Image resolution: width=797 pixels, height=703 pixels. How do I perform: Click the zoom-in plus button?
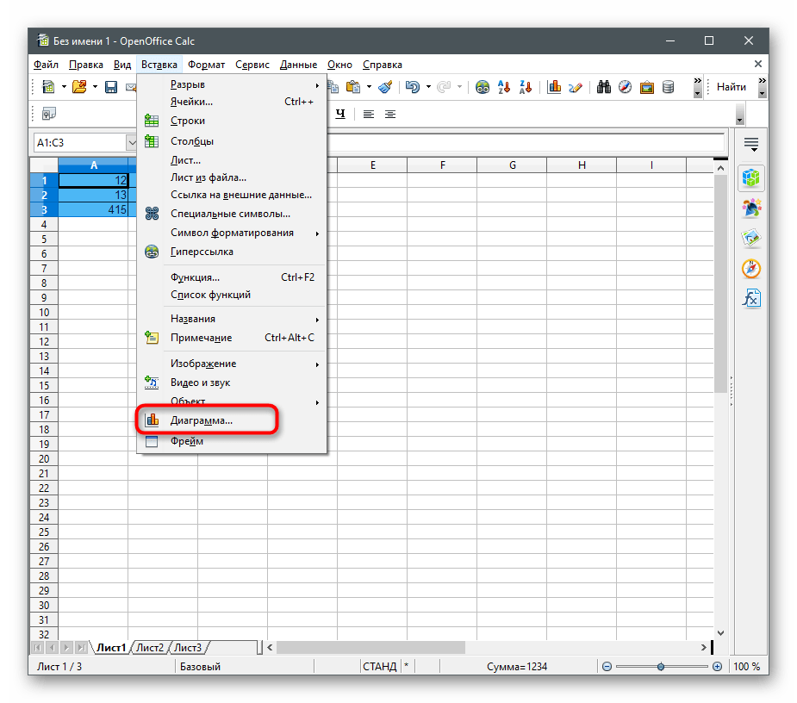pos(717,667)
